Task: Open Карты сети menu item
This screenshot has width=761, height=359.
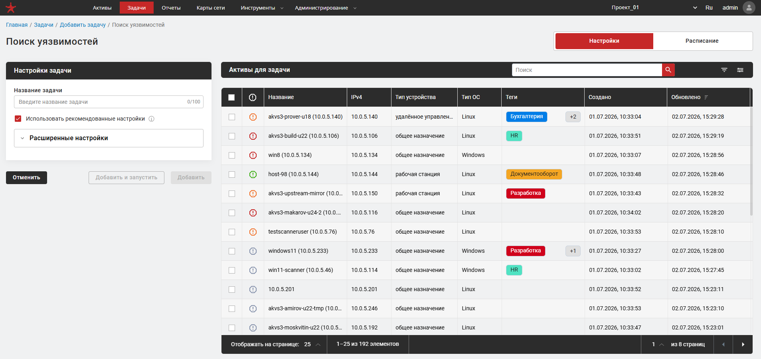Action: tap(211, 8)
